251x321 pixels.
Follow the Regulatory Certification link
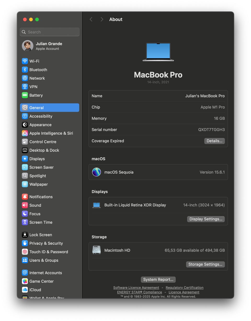185,287
